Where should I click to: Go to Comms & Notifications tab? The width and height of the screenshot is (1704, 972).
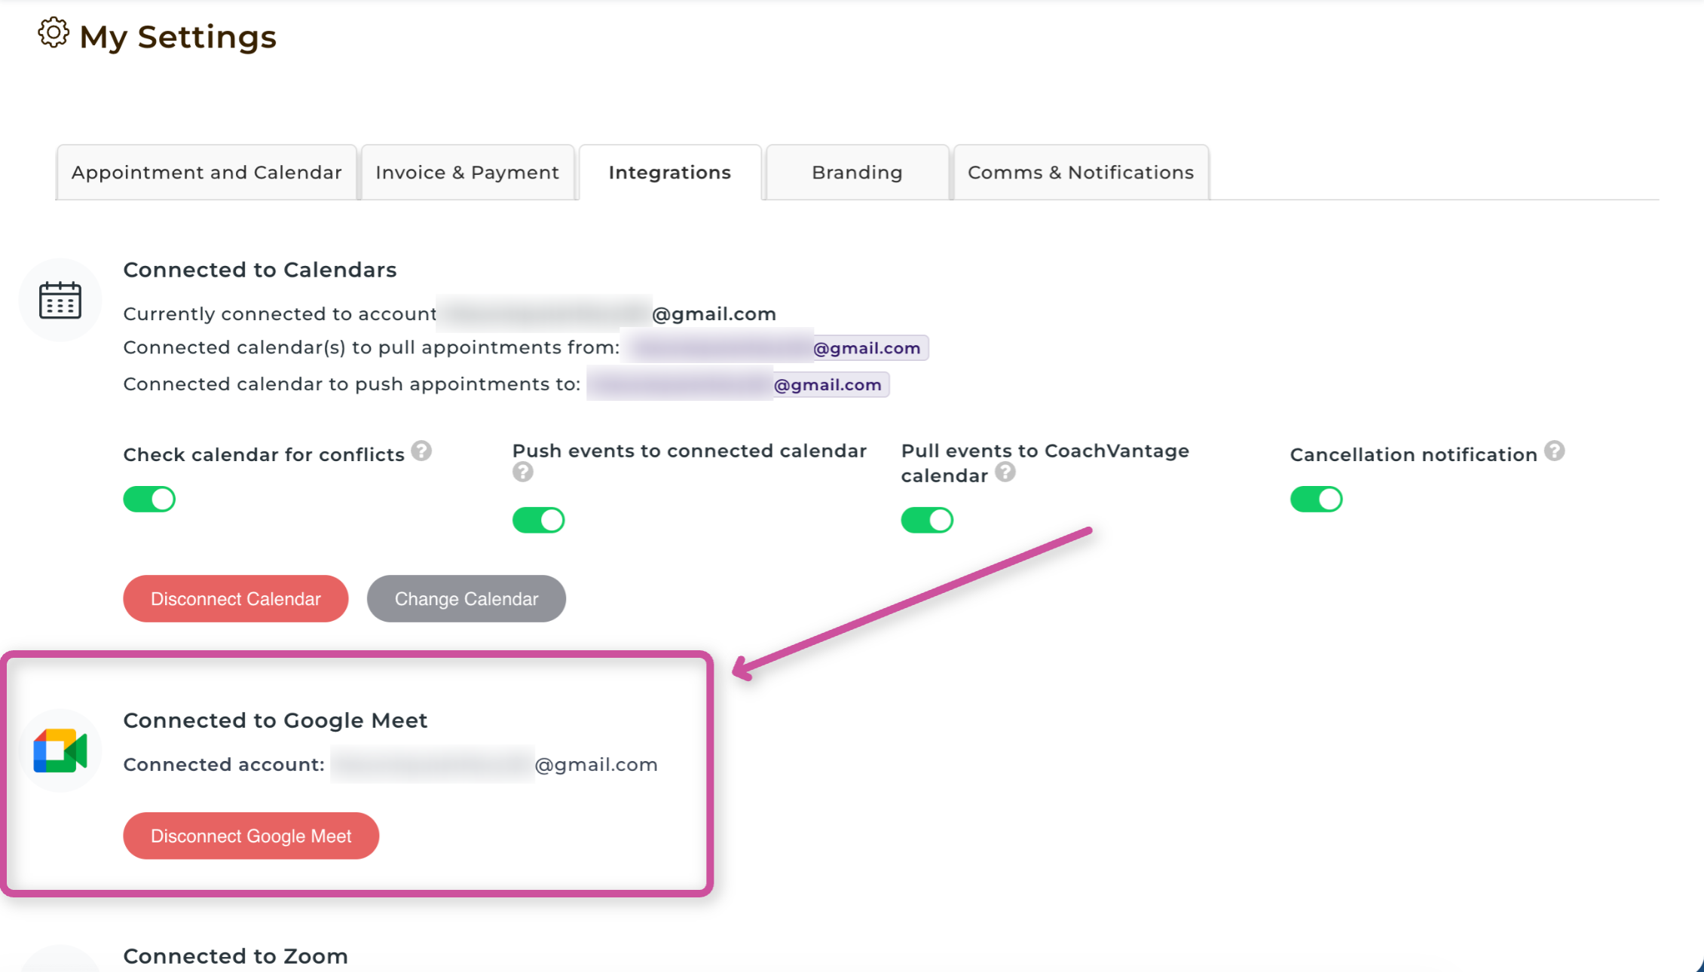[1080, 173]
